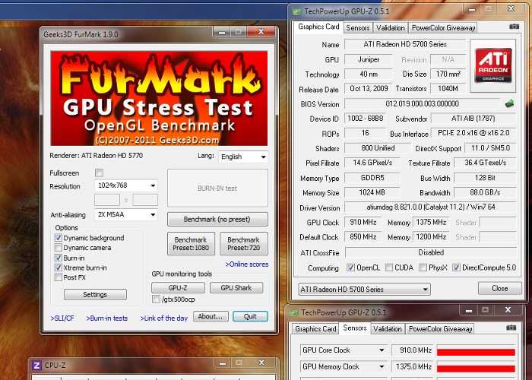Open the Burn-in tests link
532x380 pixels.
pyautogui.click(x=107, y=318)
